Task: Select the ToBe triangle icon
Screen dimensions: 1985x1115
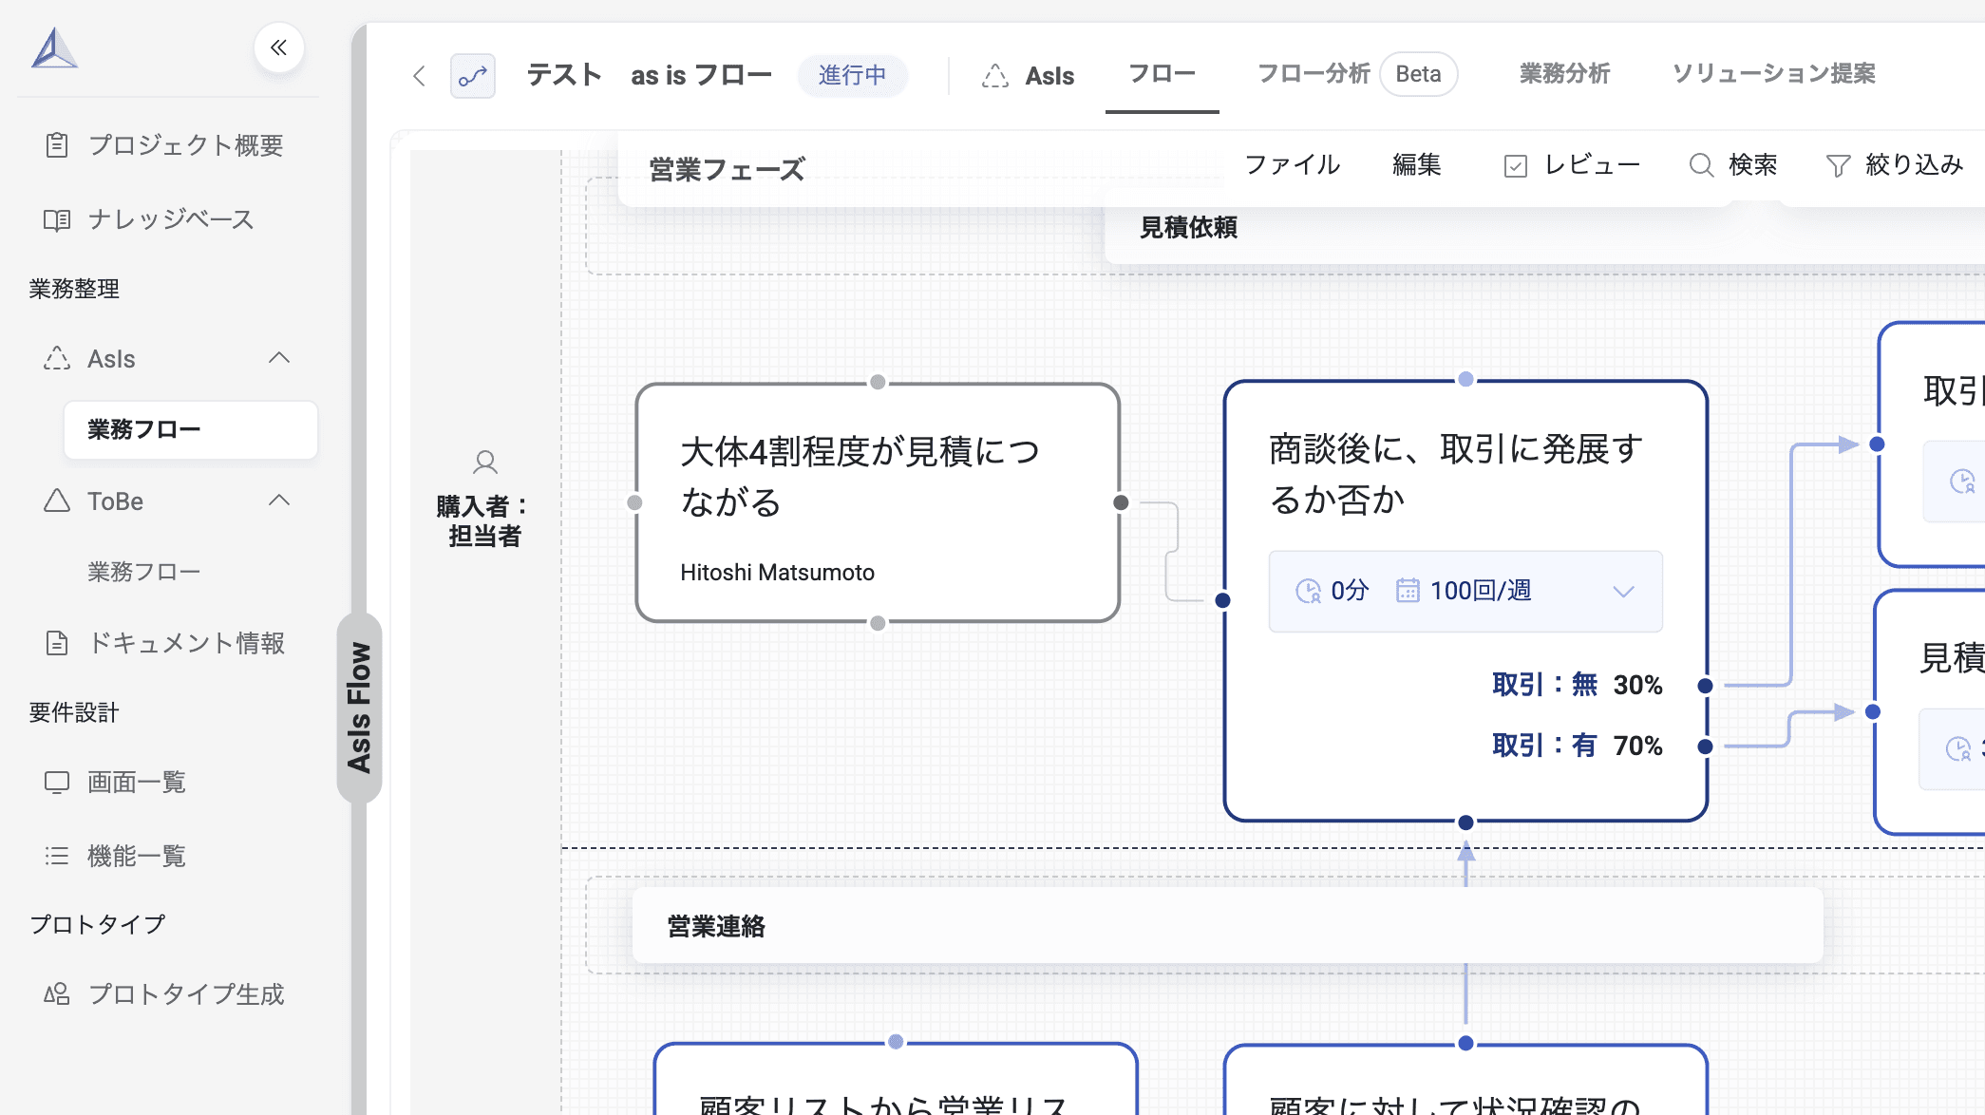Action: click(58, 501)
